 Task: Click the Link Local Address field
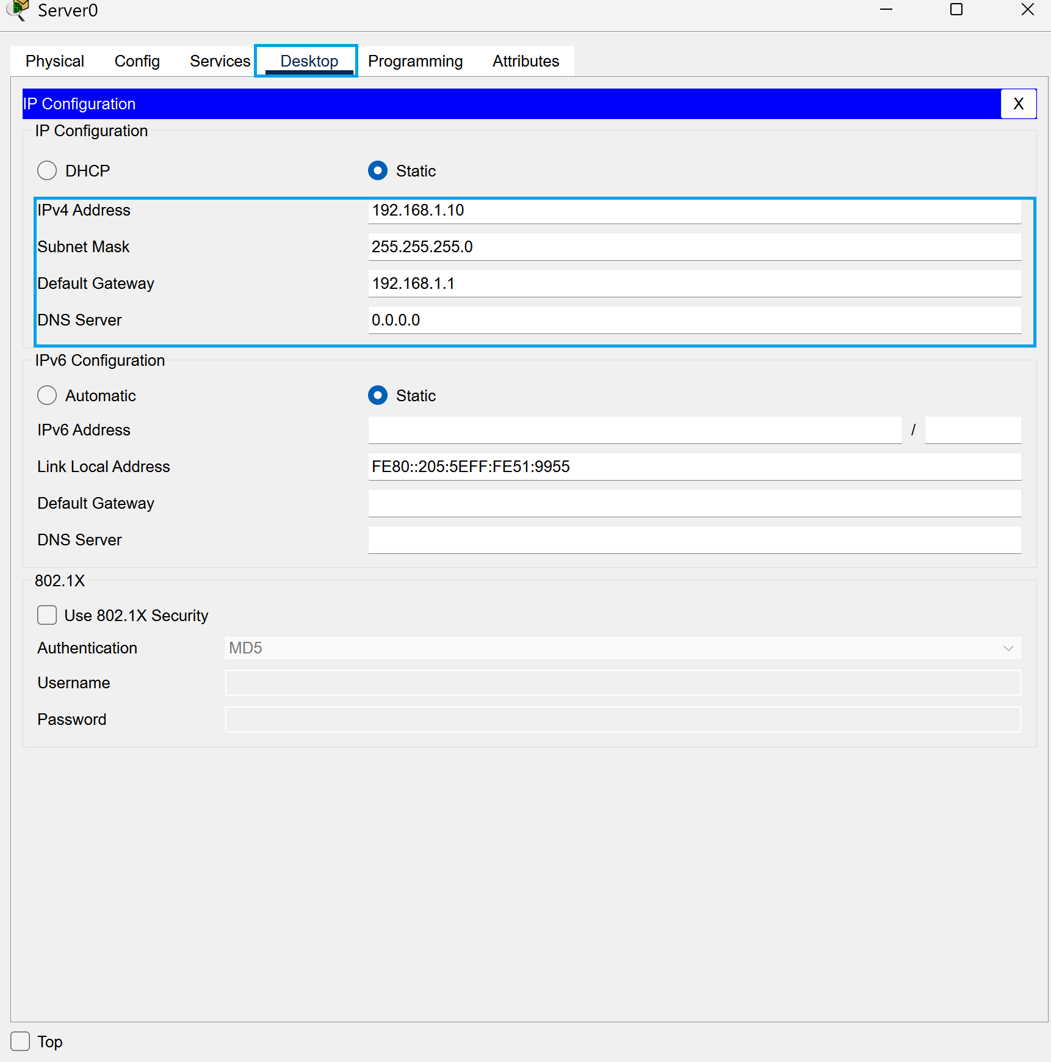(x=695, y=467)
